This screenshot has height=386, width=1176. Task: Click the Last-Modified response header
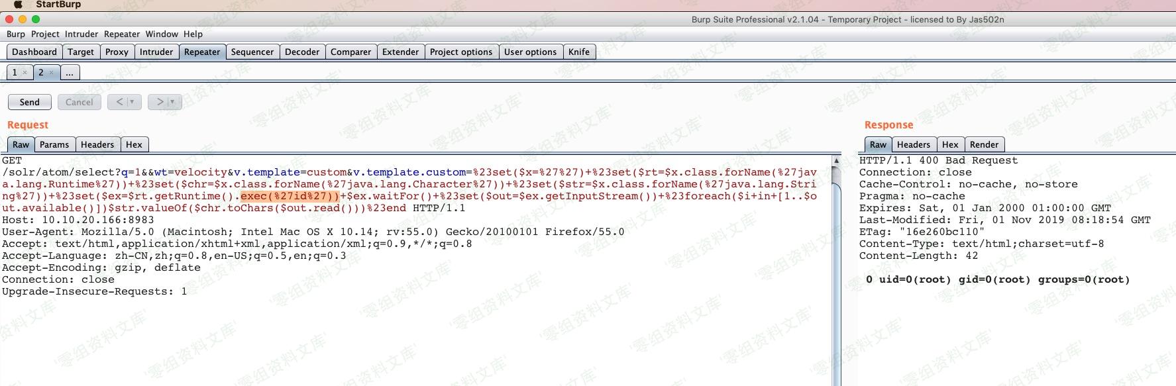1005,220
